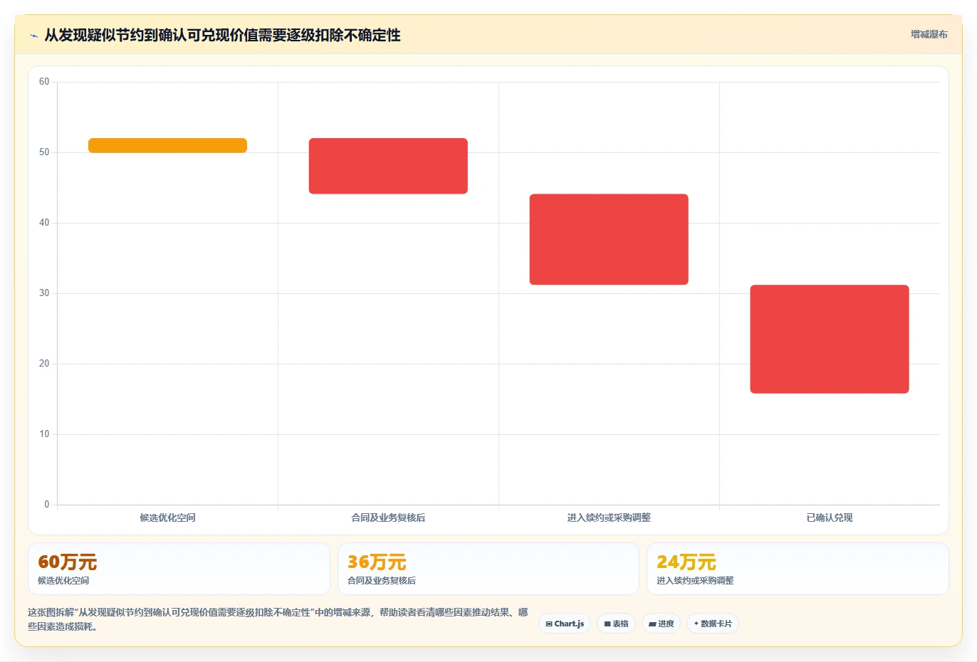Click the 24万元 value
Image resolution: width=977 pixels, height=662 pixels.
[686, 562]
